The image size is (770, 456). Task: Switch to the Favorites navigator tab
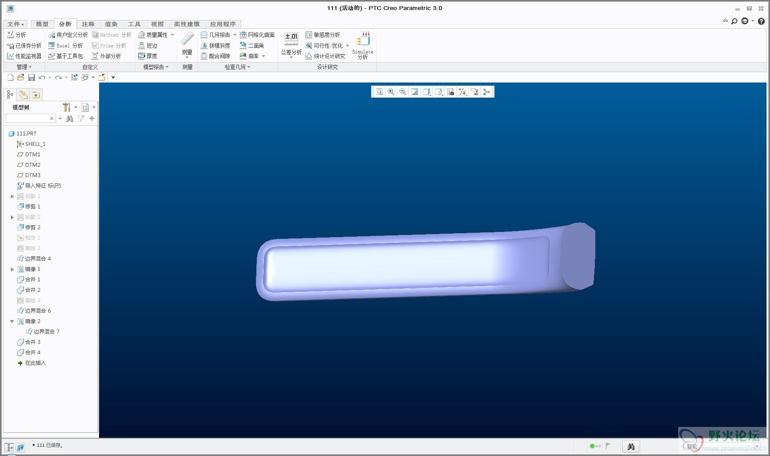pyautogui.click(x=36, y=95)
